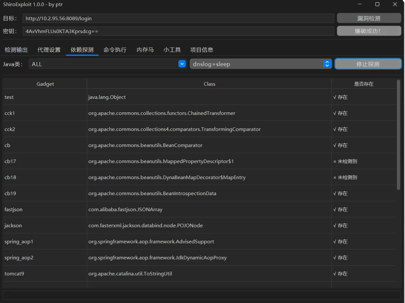The image size is (405, 303).
Task: Select the jackson gadget cell
Action: [45, 225]
